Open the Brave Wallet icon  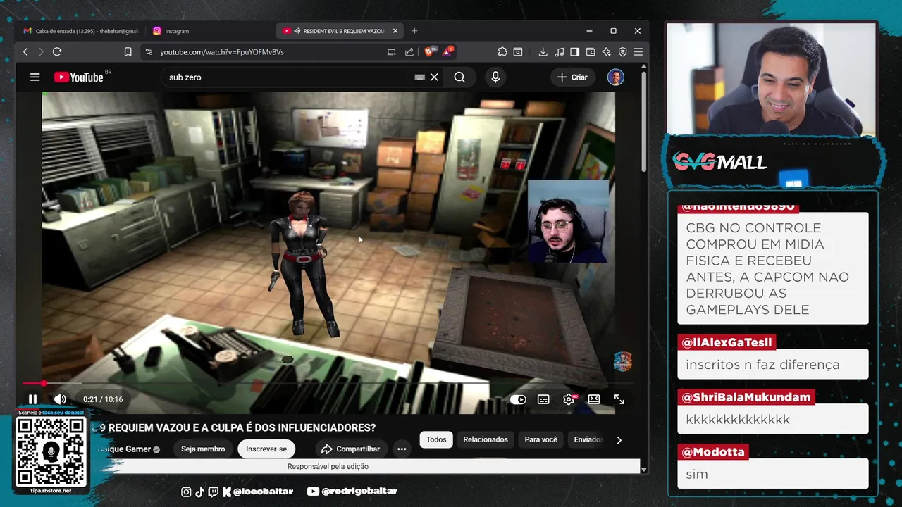(591, 51)
